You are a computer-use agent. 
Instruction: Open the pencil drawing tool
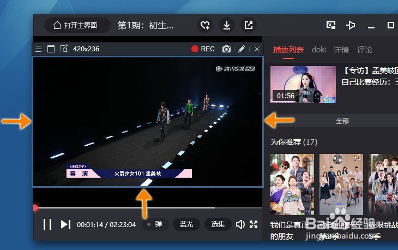pos(242,49)
